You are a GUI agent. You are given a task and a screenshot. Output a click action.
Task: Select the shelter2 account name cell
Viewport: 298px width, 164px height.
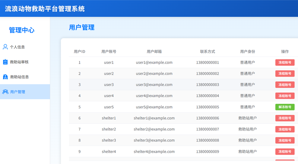coord(109,129)
